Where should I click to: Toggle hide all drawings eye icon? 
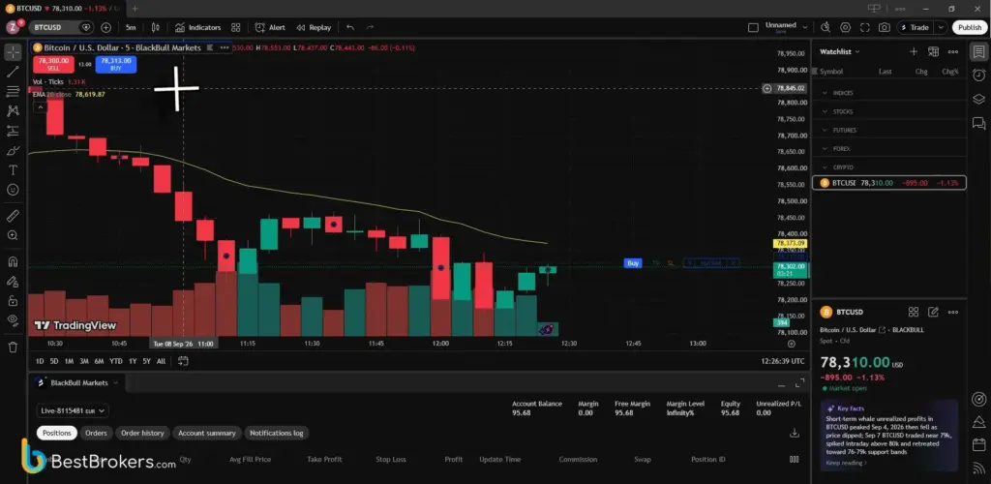(13, 320)
